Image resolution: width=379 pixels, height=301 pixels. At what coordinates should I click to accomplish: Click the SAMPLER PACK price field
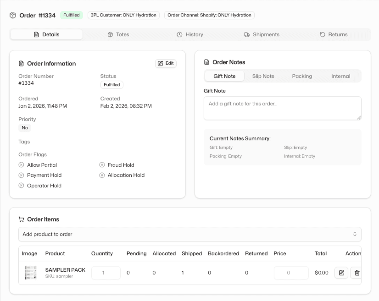[291, 273]
